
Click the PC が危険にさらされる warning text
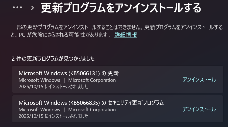coord(64,35)
